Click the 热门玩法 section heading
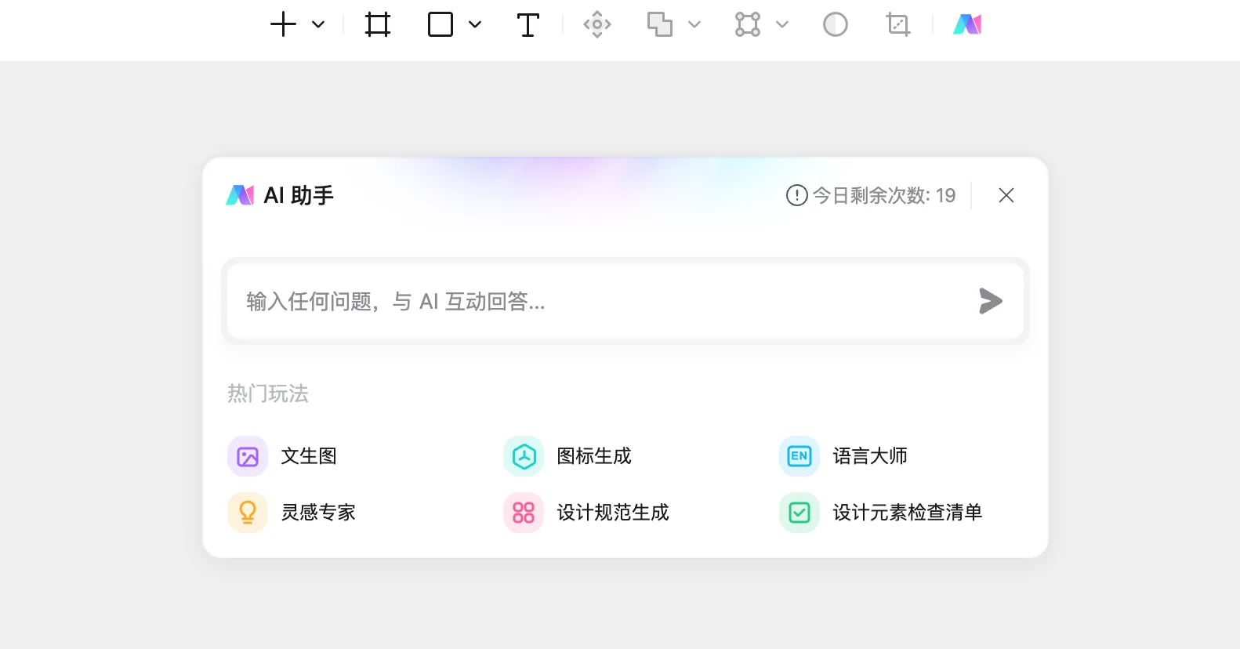Screen dimensions: 1240x649 (268, 393)
